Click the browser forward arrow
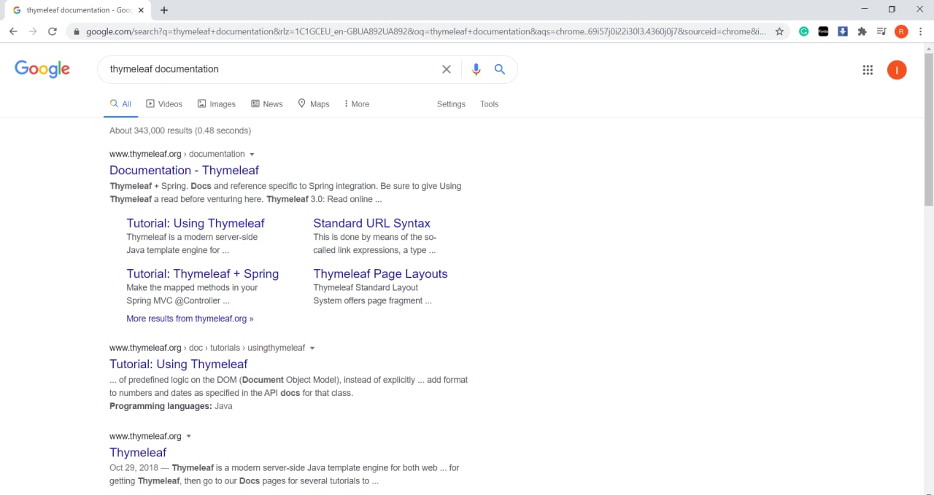This screenshot has height=495, width=934. [33, 31]
